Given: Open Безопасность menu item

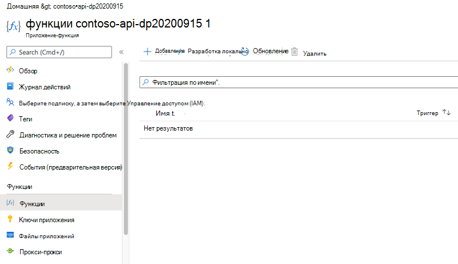Looking at the screenshot, I should [40, 151].
